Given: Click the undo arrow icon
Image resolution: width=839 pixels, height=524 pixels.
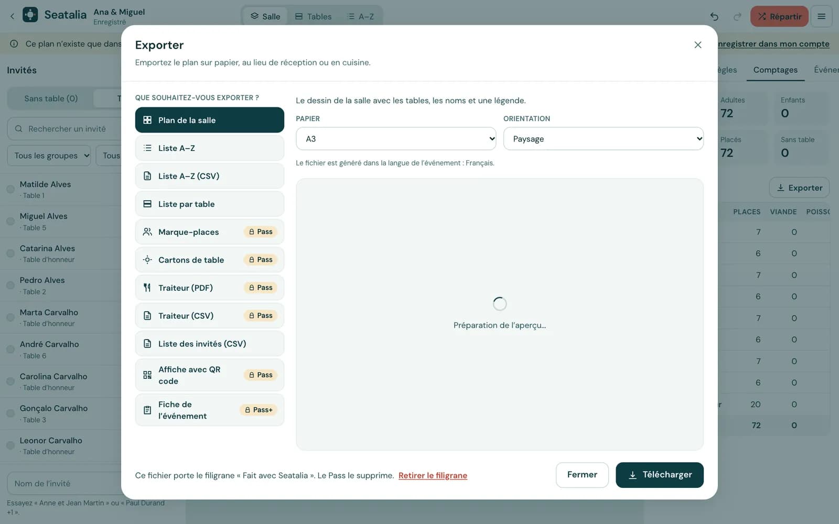Looking at the screenshot, I should 714,17.
